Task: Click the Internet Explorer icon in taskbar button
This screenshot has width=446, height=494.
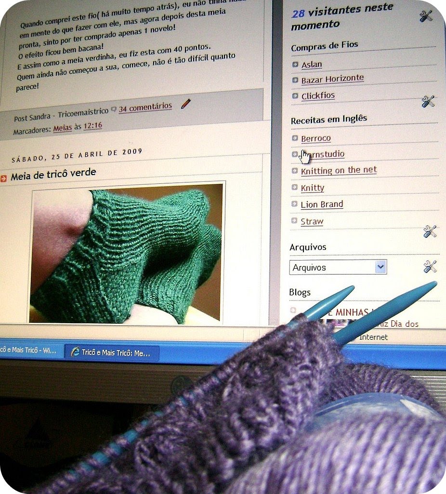Action: coord(75,352)
